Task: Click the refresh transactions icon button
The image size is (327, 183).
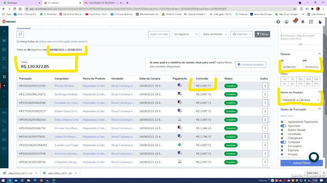Action: (x=20, y=34)
